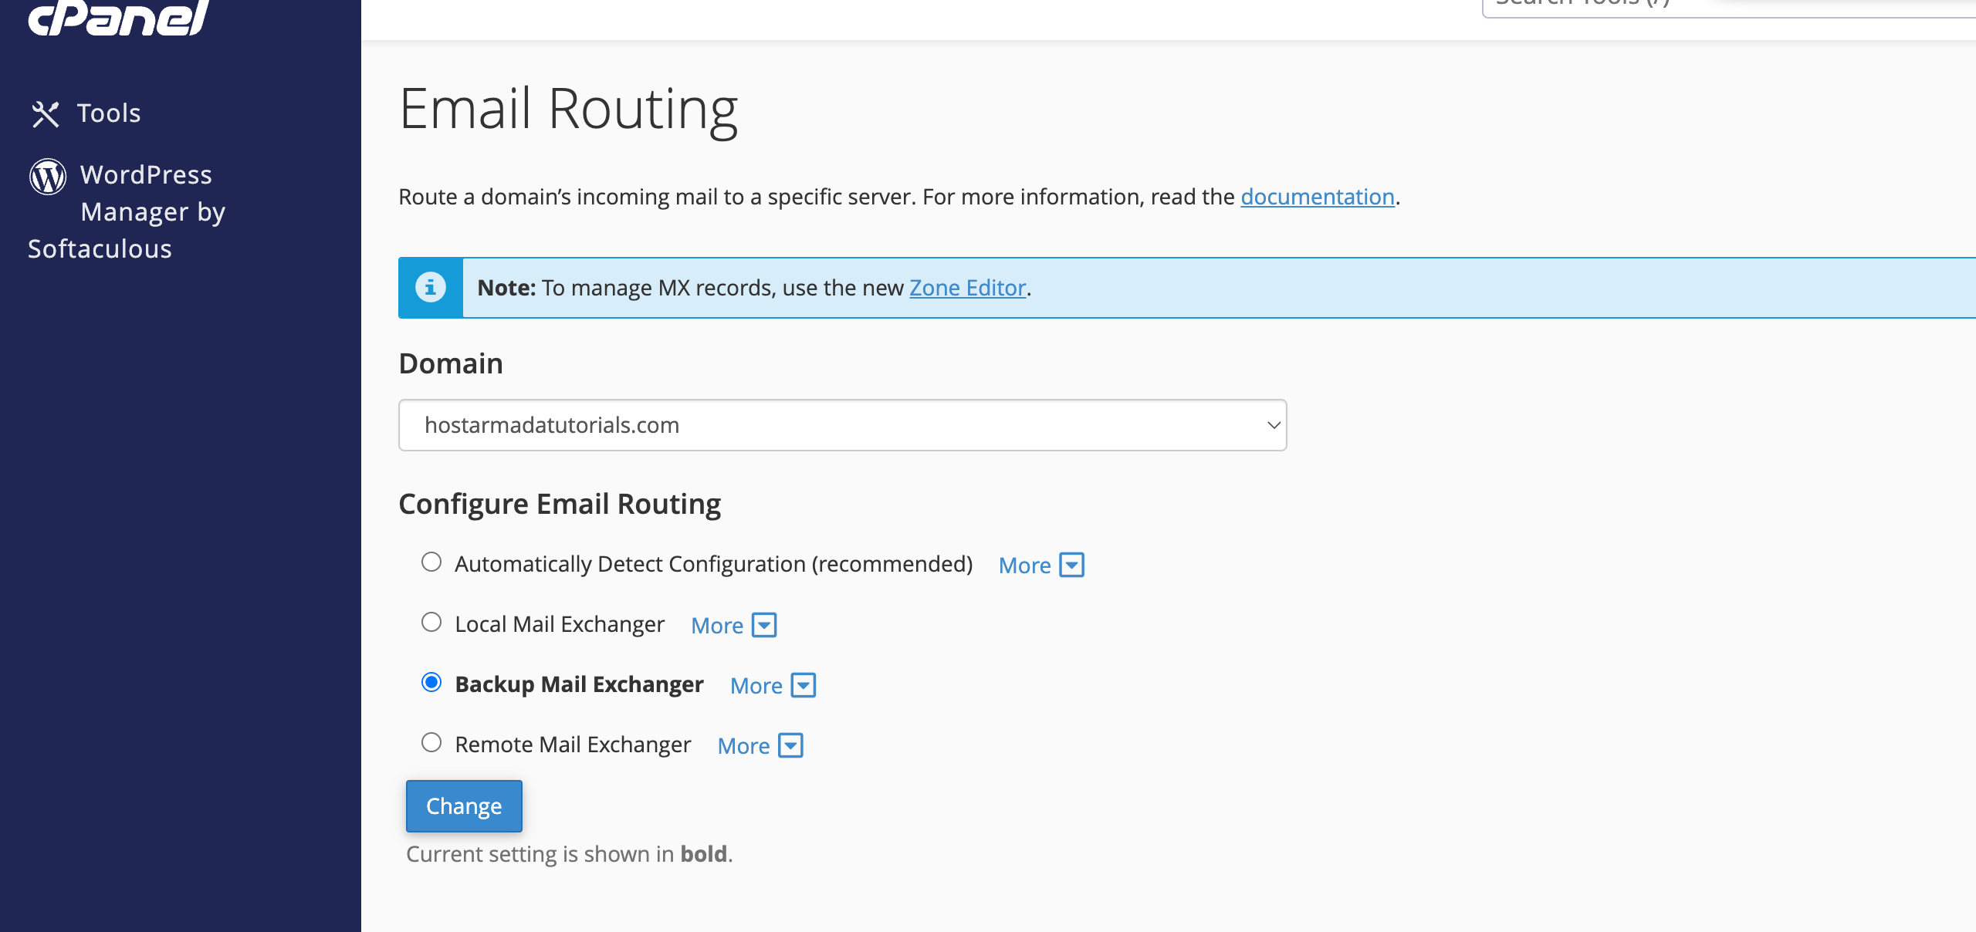Image resolution: width=1976 pixels, height=932 pixels.
Task: Click the Tools wrench icon in sidebar
Action: click(x=46, y=114)
